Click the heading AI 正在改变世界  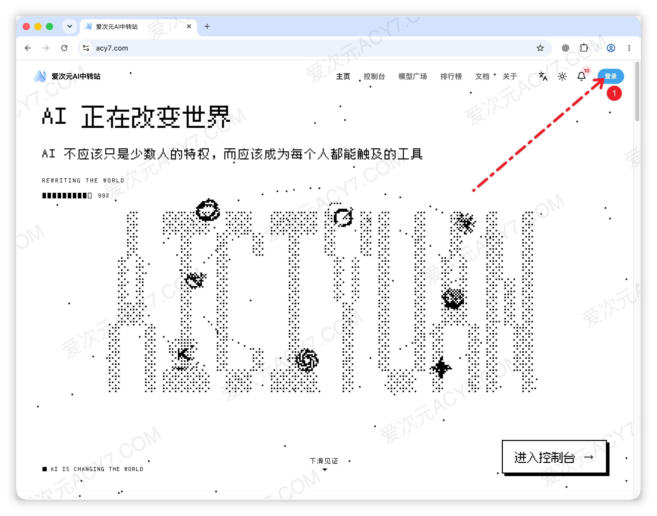click(x=136, y=117)
